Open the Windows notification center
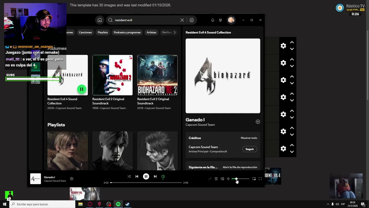Image resolution: width=369 pixels, height=208 pixels. click(x=363, y=204)
